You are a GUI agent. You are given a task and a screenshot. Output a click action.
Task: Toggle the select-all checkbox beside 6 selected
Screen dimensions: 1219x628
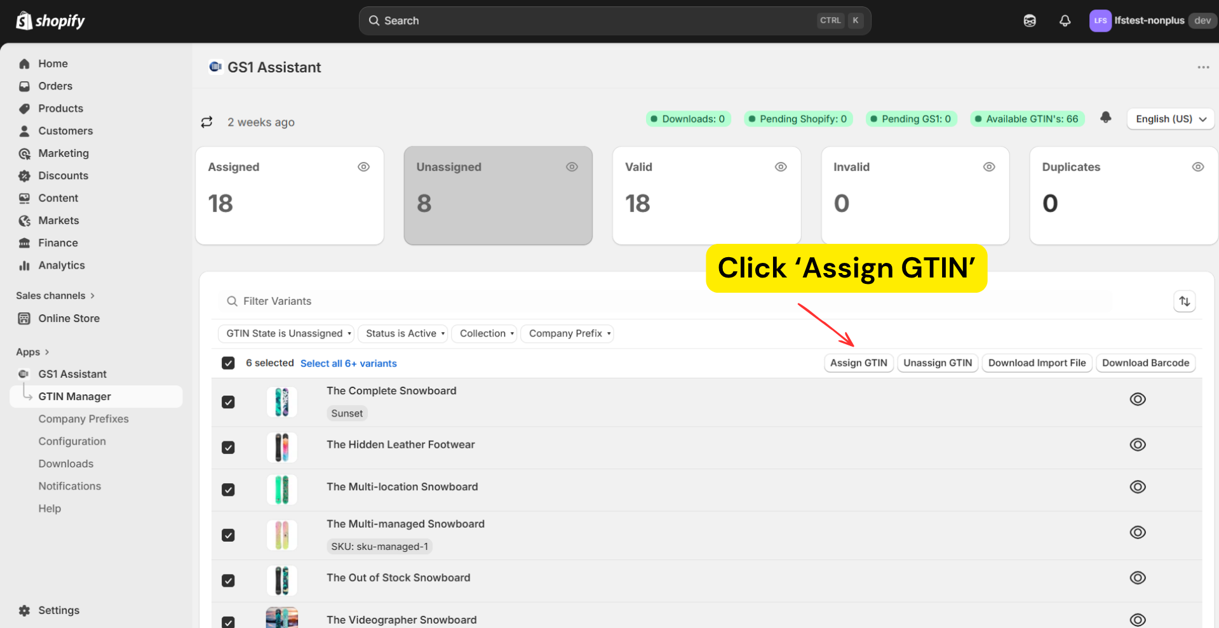pyautogui.click(x=228, y=363)
